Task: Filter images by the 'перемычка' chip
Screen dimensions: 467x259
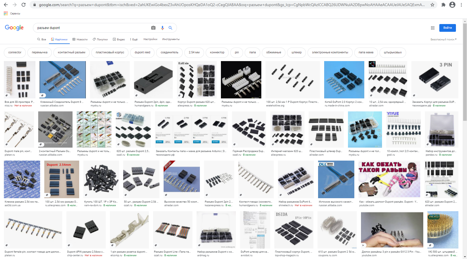Action: (40, 53)
